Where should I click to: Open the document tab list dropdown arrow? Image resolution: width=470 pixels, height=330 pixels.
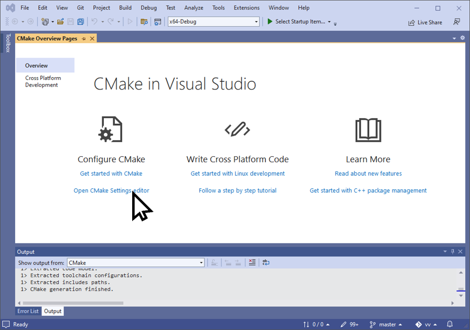(454, 38)
